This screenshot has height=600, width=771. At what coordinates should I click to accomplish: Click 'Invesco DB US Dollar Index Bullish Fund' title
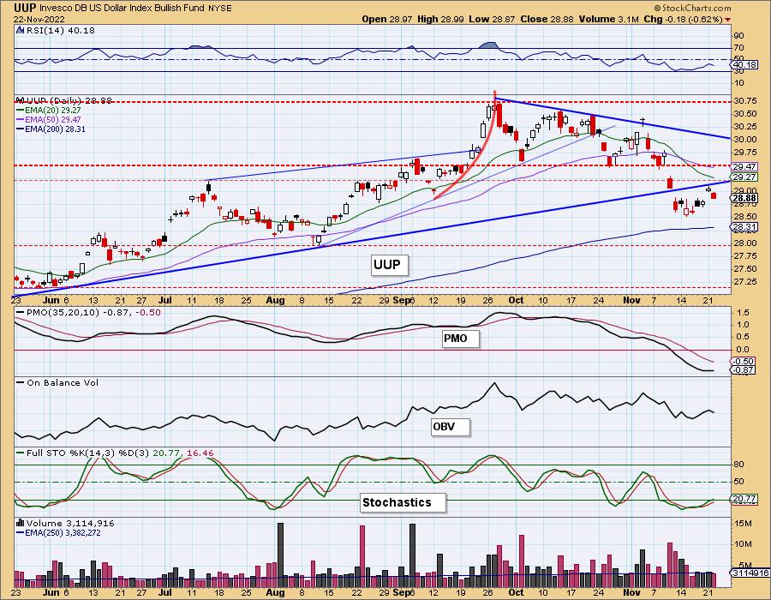[123, 8]
